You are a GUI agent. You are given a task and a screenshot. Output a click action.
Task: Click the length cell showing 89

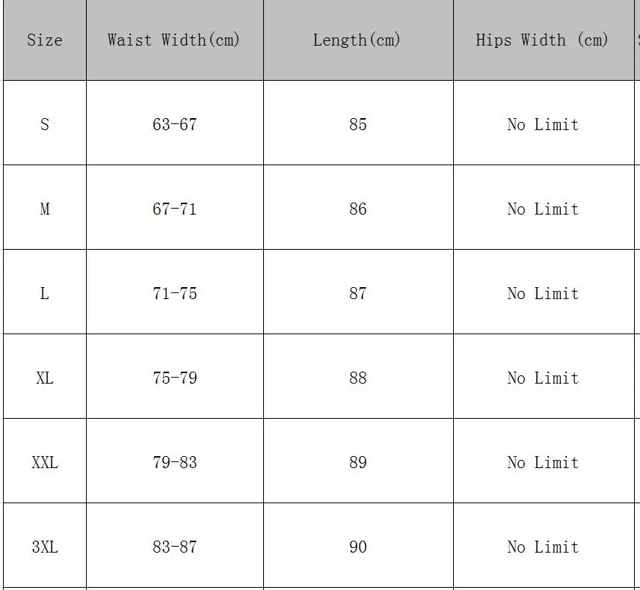click(358, 462)
